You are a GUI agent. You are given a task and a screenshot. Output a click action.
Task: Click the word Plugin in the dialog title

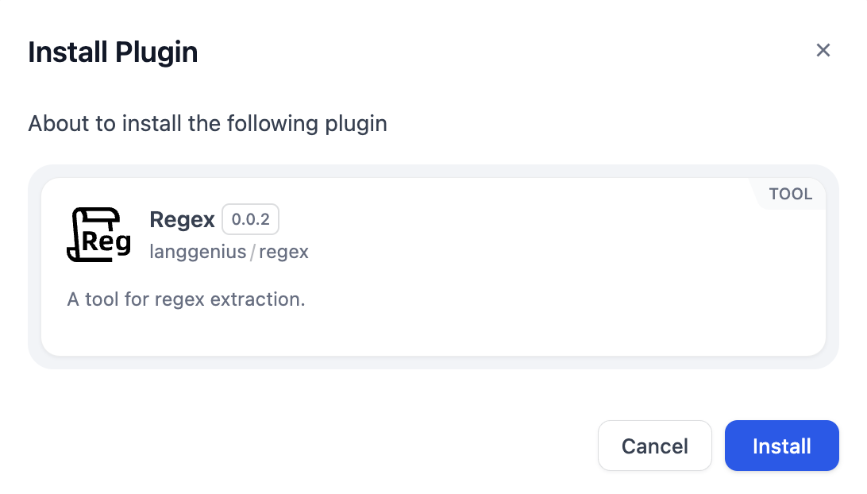156,52
